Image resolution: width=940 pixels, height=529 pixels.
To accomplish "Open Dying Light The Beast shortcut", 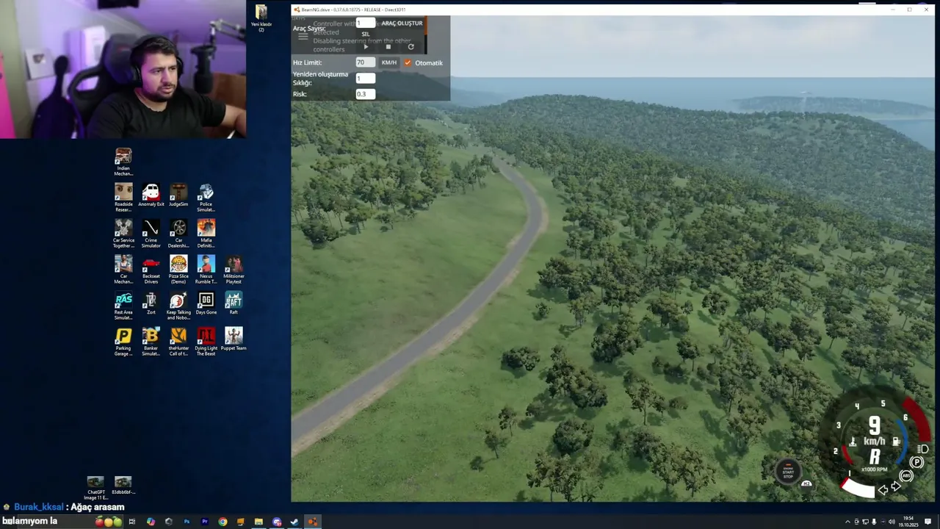I will (x=206, y=342).
